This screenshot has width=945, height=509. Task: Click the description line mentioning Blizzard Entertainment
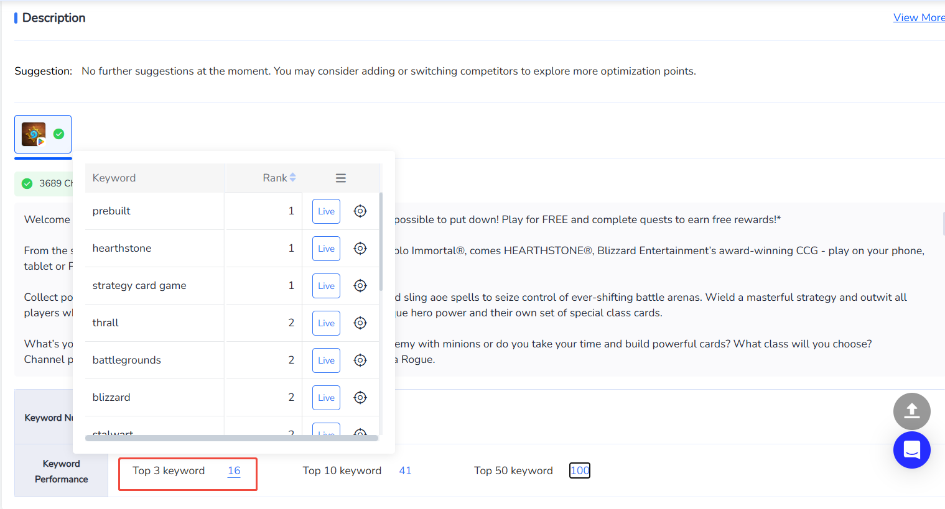point(659,250)
